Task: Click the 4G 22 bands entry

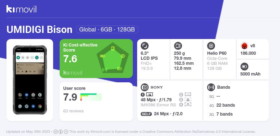Action: (221, 105)
